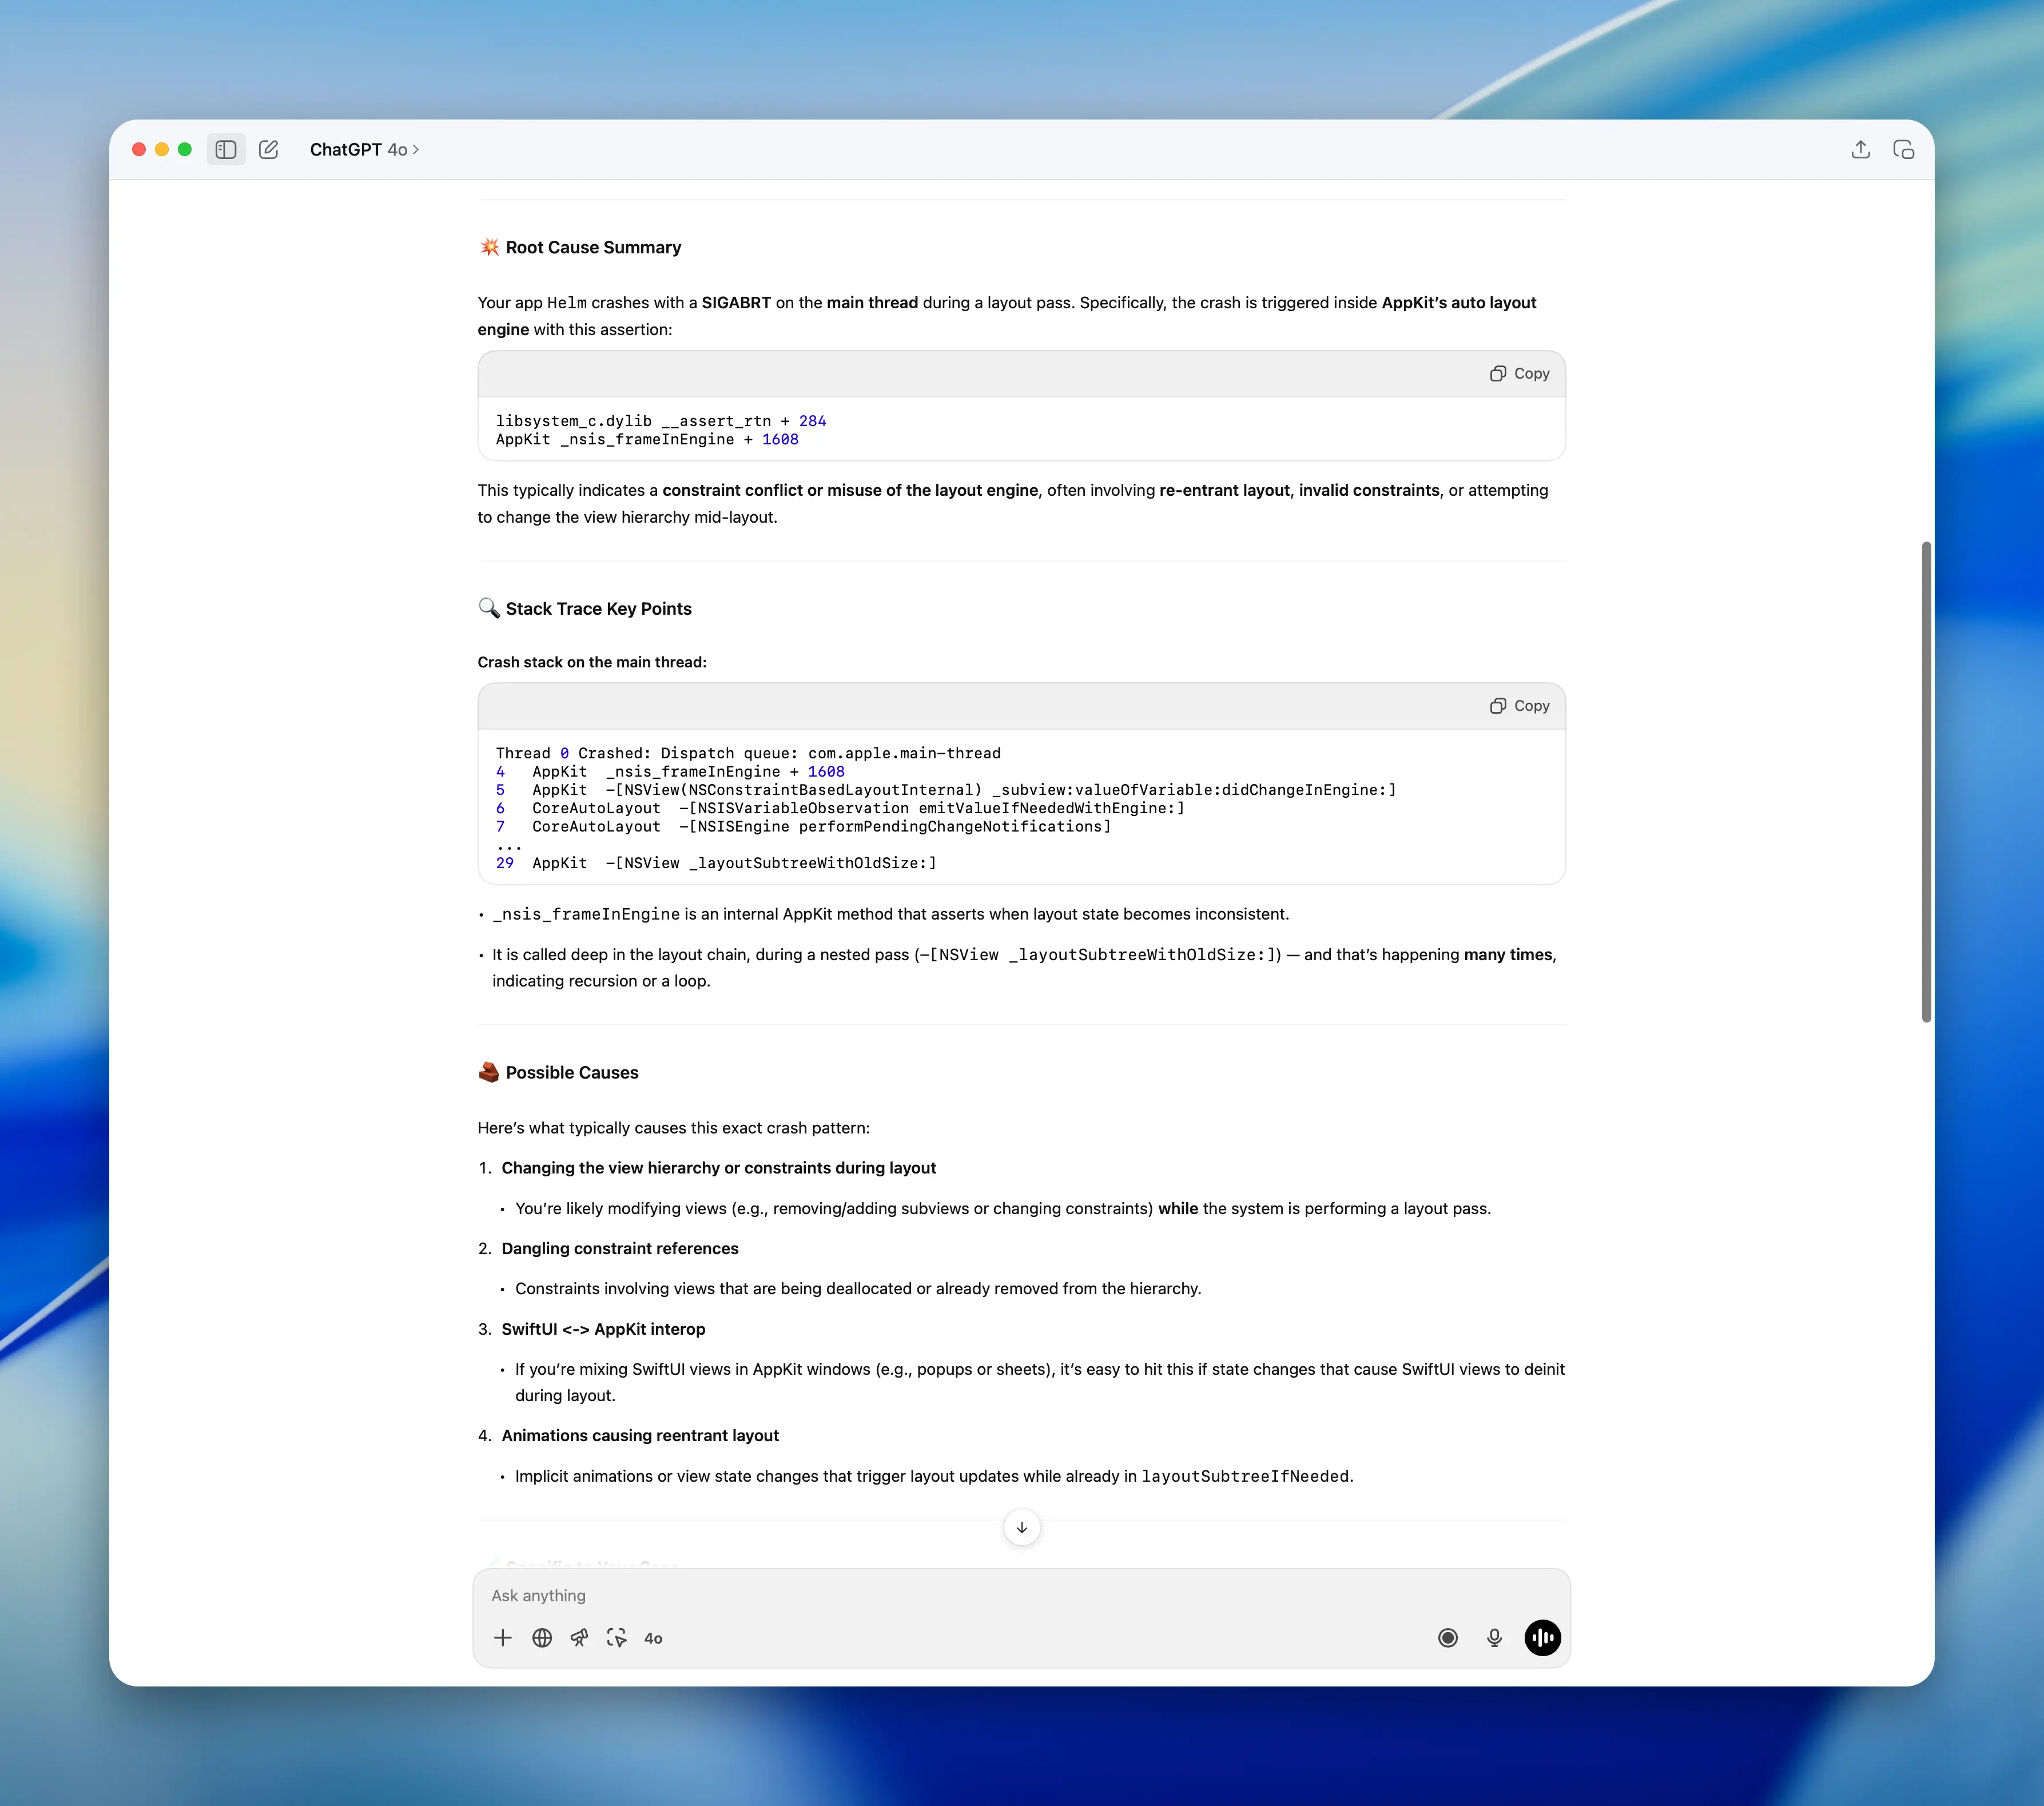Image resolution: width=2044 pixels, height=1806 pixels.
Task: Click the vertical scrollbar thumb
Action: 1926,782
